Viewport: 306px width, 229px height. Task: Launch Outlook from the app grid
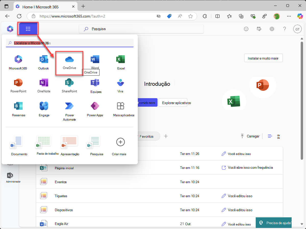pyautogui.click(x=44, y=62)
